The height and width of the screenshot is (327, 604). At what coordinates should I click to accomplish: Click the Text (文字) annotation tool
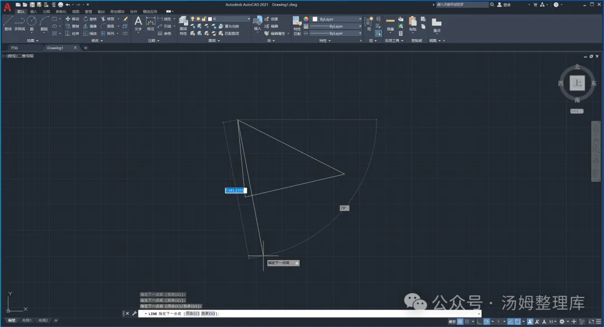(138, 23)
